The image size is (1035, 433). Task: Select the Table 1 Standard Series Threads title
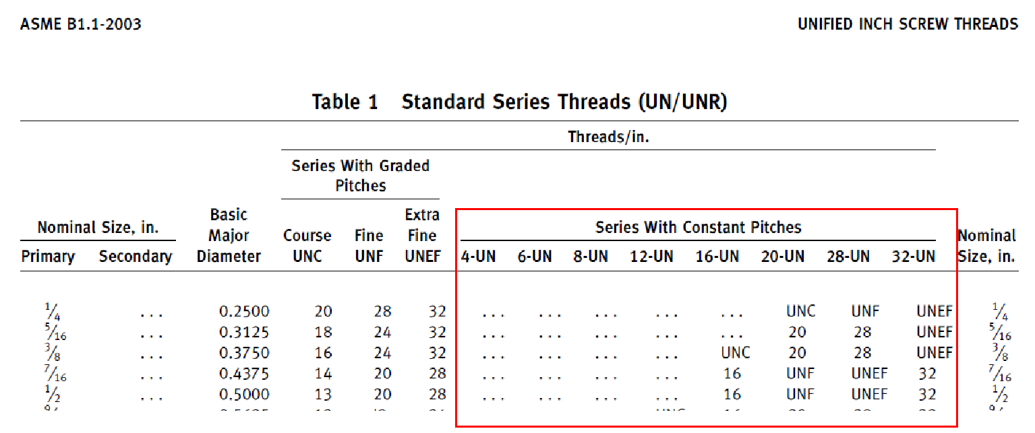(519, 102)
